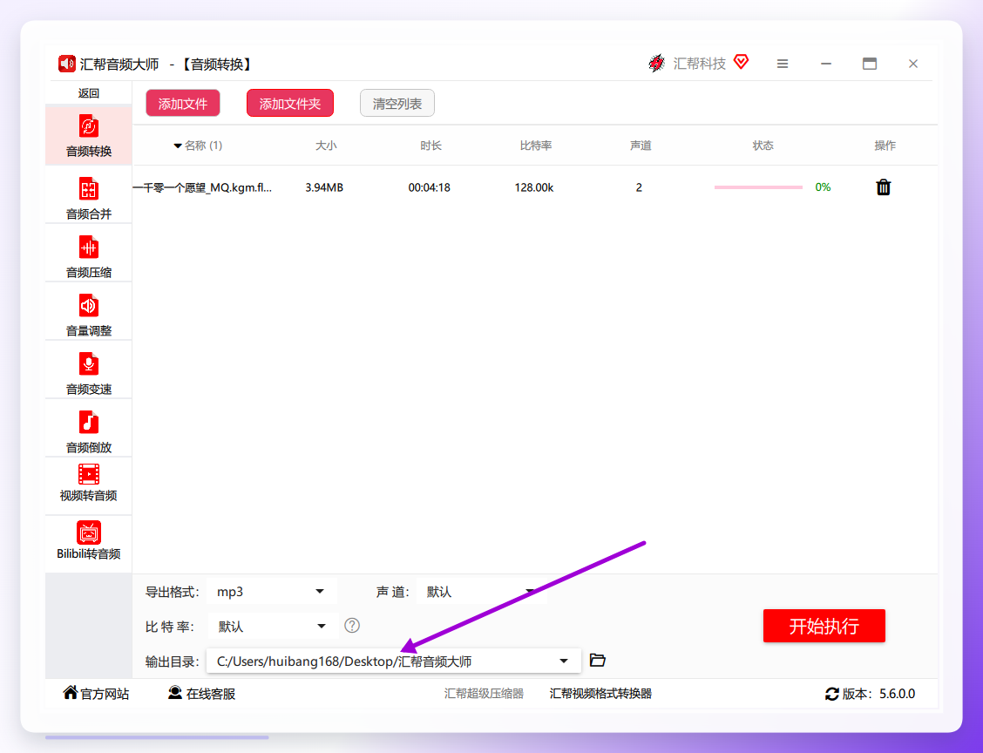Click the 汇帮科技 logo icon
The image size is (983, 753).
coord(656,64)
